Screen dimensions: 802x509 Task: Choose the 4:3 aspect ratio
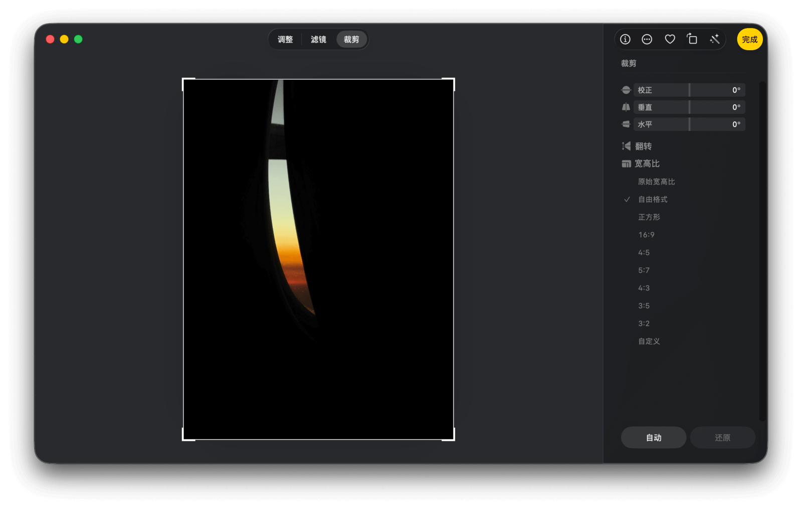point(644,288)
